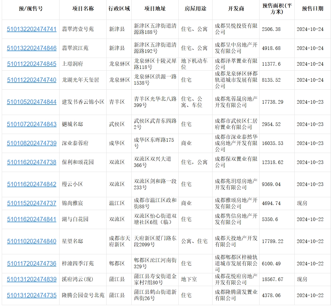Select address 天府新区厦门路东段2099号
This screenshot has height=306, width=331.
coord(155,241)
